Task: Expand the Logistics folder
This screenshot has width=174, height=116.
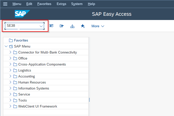Action: (10, 70)
